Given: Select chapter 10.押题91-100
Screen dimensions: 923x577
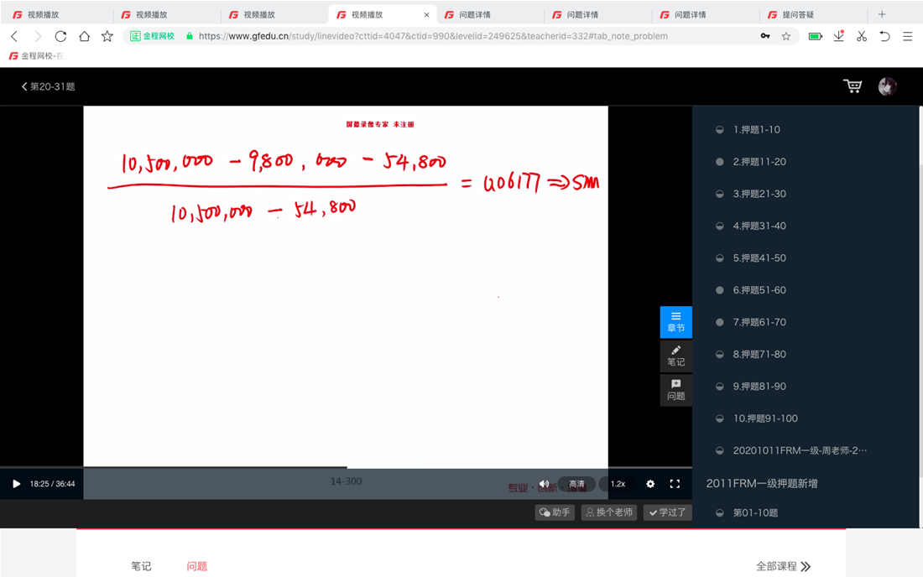Looking at the screenshot, I should coord(765,418).
